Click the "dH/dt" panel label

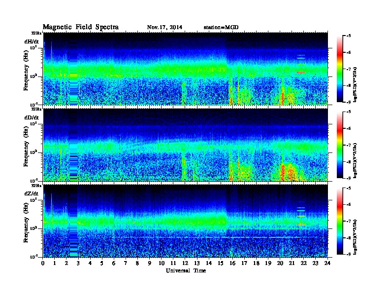pos(32,41)
